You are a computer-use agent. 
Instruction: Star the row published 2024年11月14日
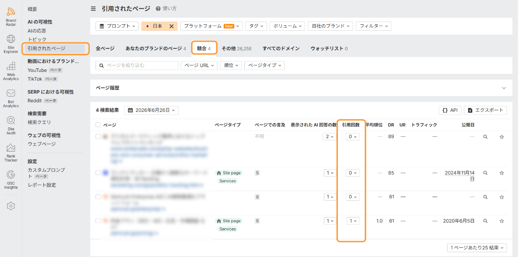(501, 173)
